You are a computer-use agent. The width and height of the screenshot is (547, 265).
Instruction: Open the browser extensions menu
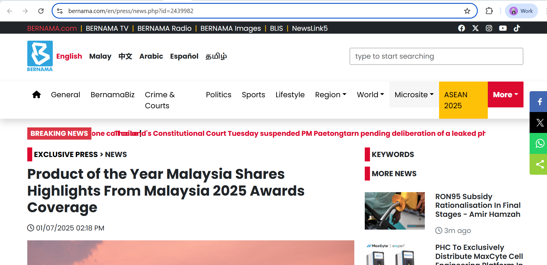(x=489, y=11)
